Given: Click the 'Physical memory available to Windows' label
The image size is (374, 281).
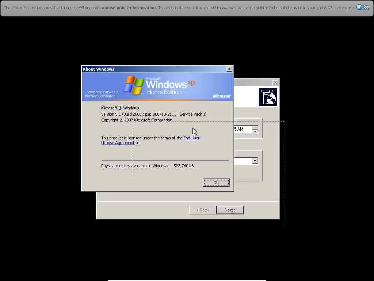Looking at the screenshot, I should [x=135, y=166].
